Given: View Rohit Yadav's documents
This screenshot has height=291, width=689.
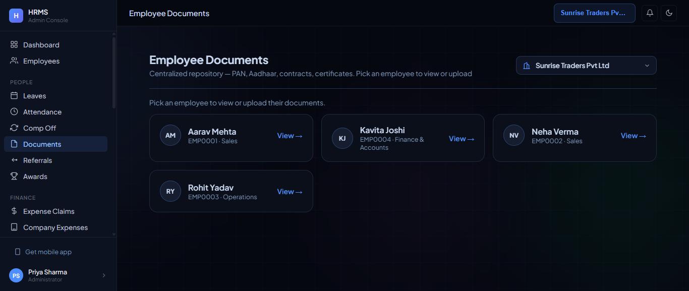Looking at the screenshot, I should [290, 192].
